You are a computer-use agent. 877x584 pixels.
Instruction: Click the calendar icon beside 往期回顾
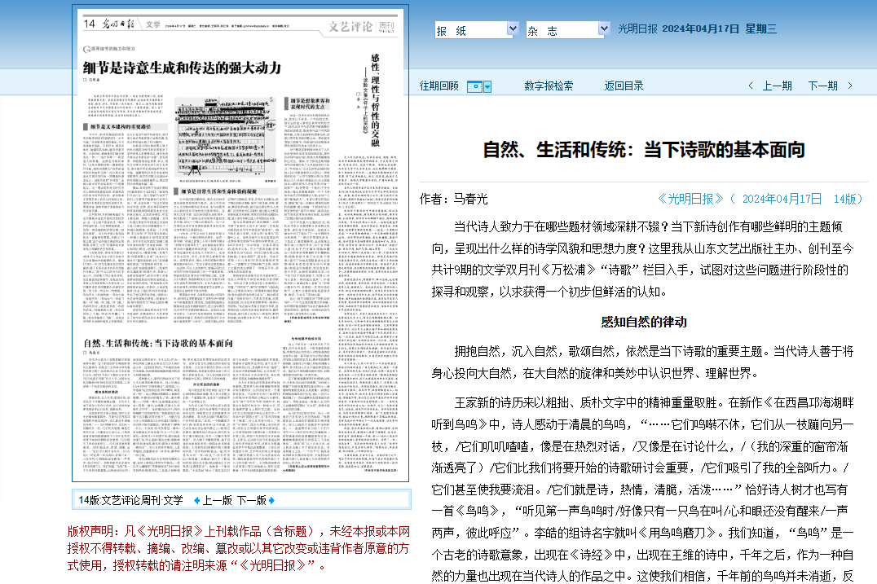tap(474, 86)
